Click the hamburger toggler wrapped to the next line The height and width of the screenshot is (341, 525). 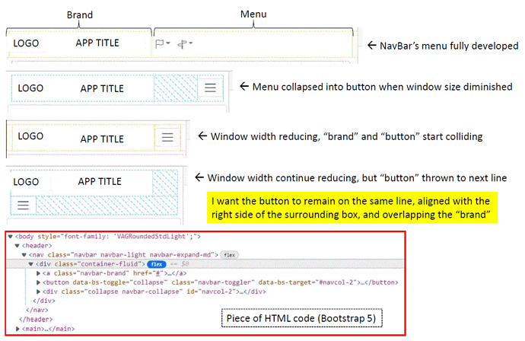pyautogui.click(x=23, y=205)
